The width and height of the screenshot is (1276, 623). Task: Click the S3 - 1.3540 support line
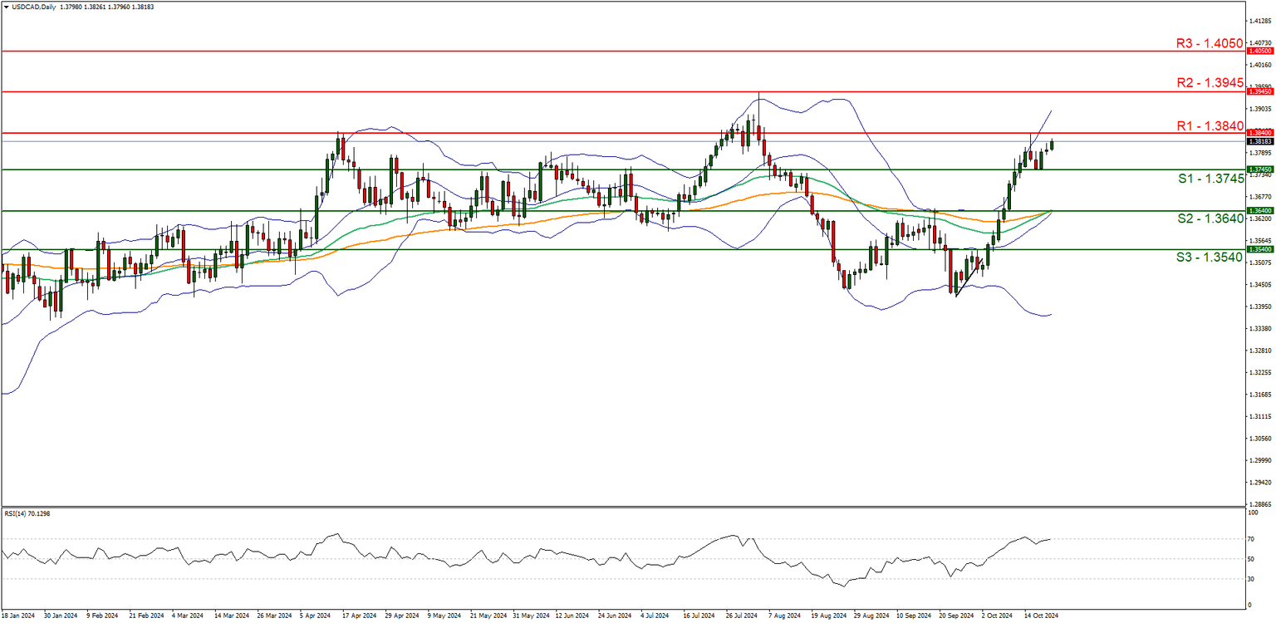582,249
